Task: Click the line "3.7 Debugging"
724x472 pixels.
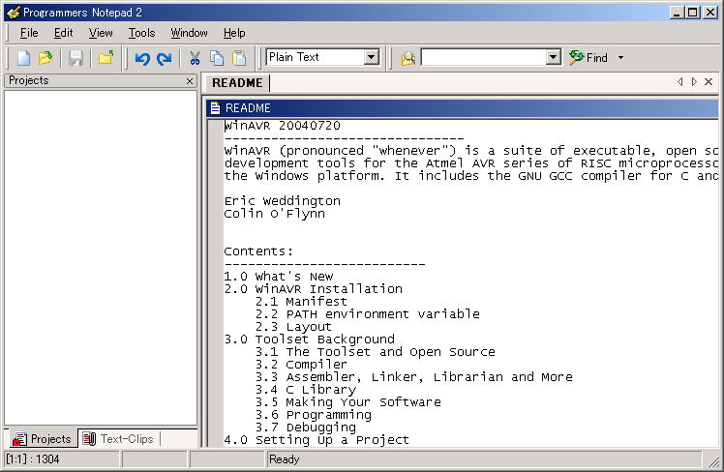Action: (x=306, y=428)
